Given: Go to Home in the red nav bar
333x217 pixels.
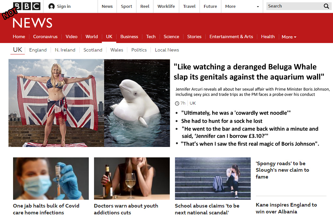Looking at the screenshot, I should coord(19,37).
